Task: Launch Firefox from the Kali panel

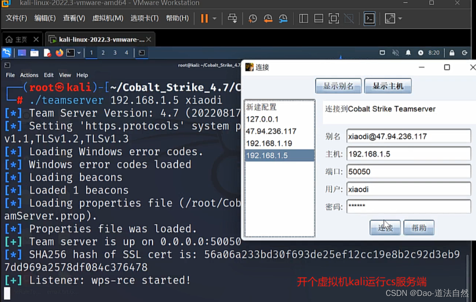Action: tap(59, 53)
